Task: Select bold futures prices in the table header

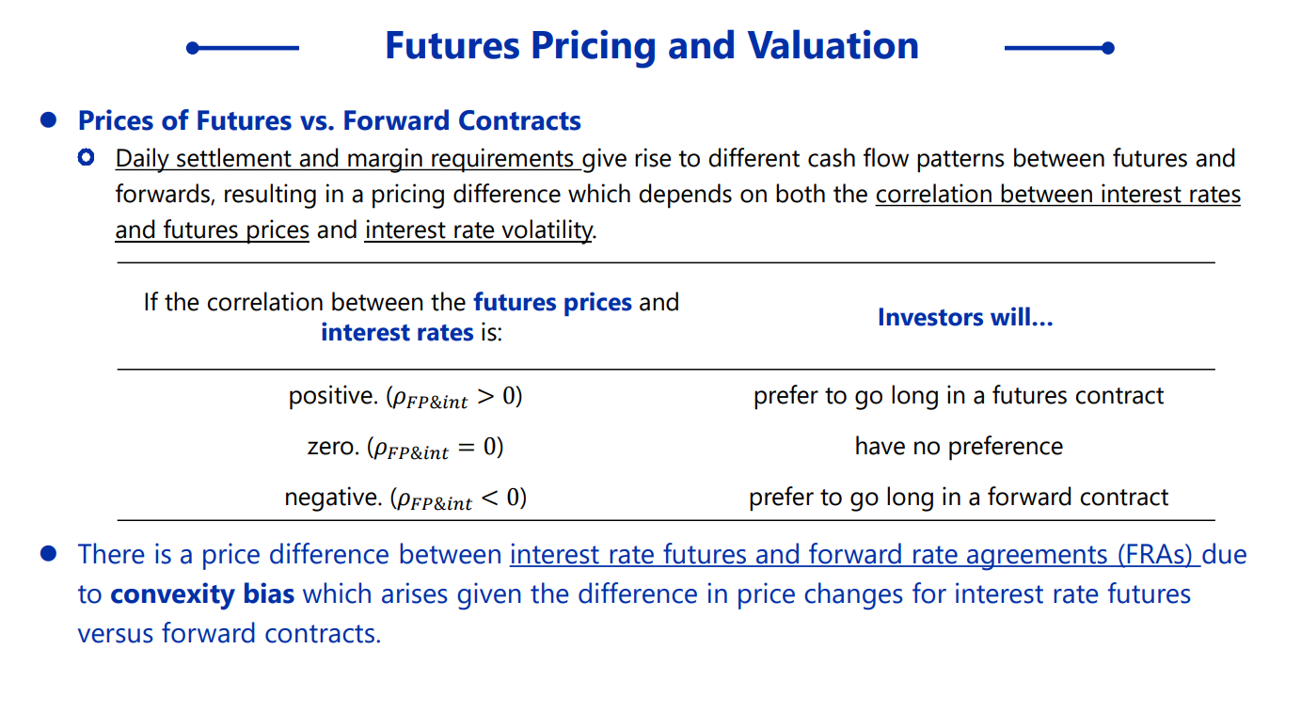Action: [x=552, y=303]
